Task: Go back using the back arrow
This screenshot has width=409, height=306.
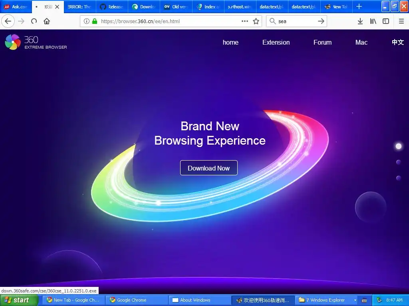Action: click(8, 21)
